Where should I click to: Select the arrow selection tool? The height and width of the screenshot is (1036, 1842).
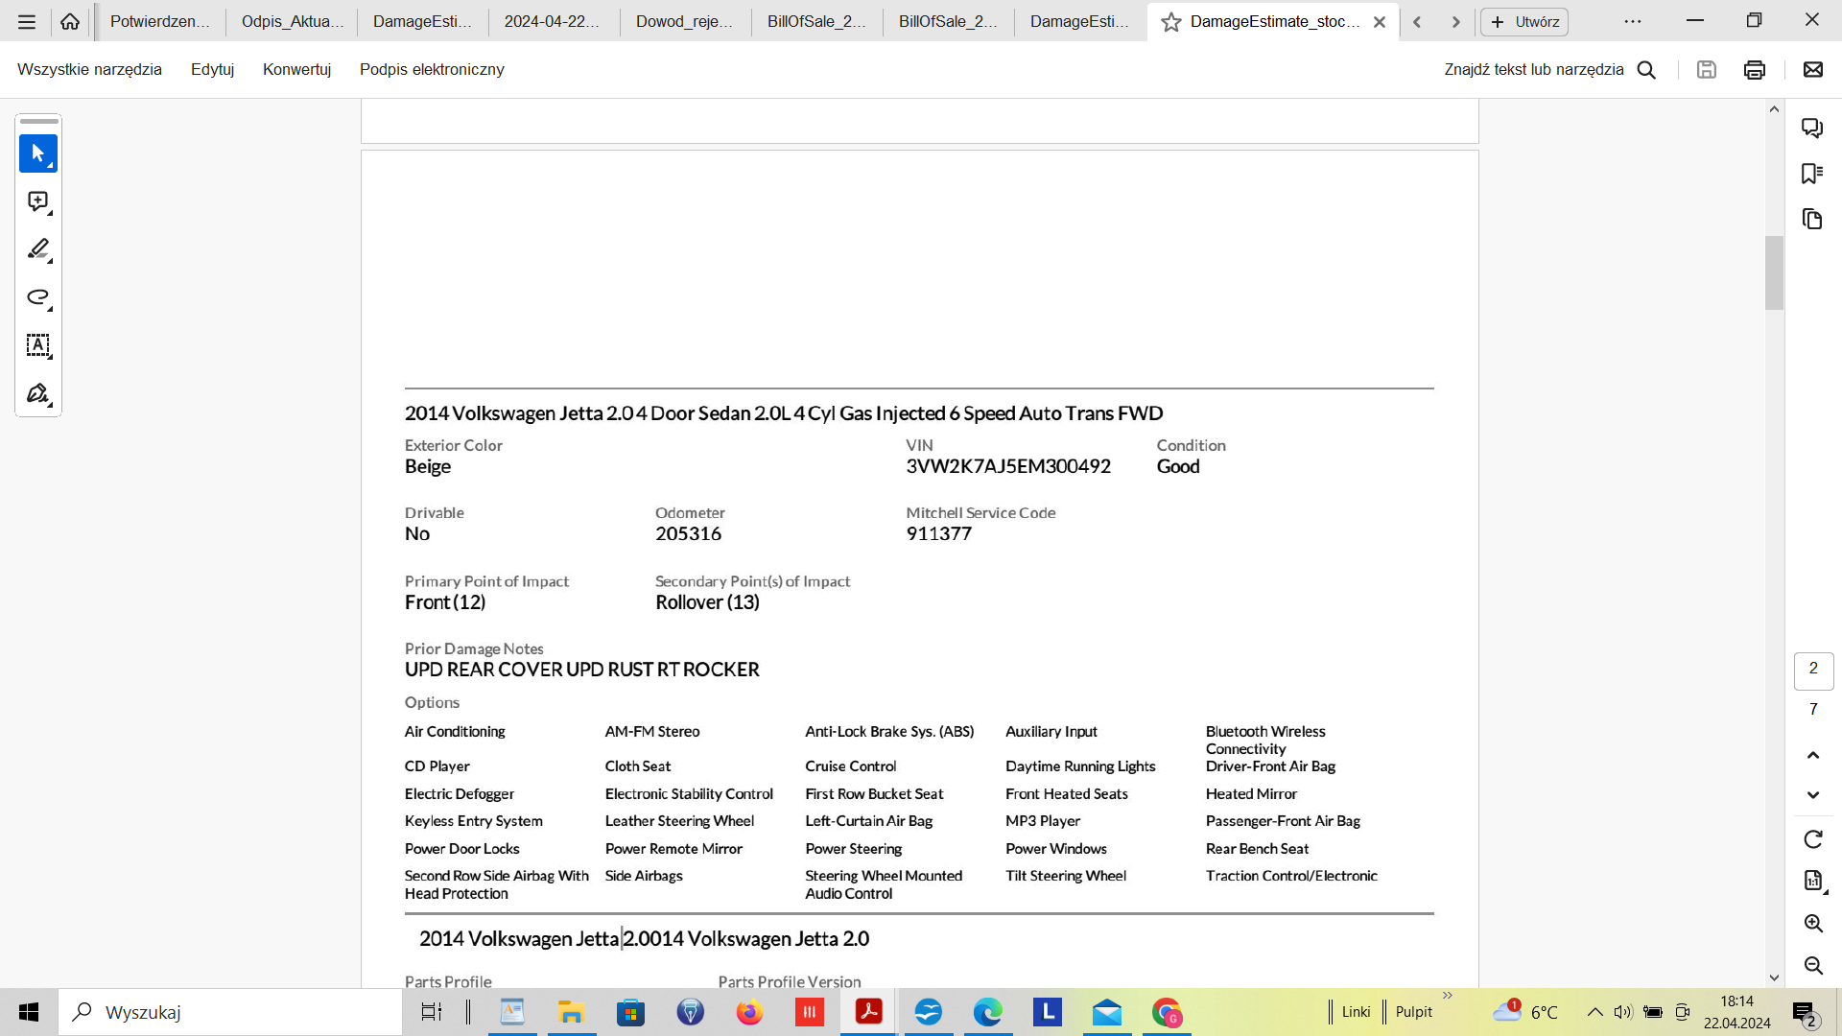pos(38,153)
